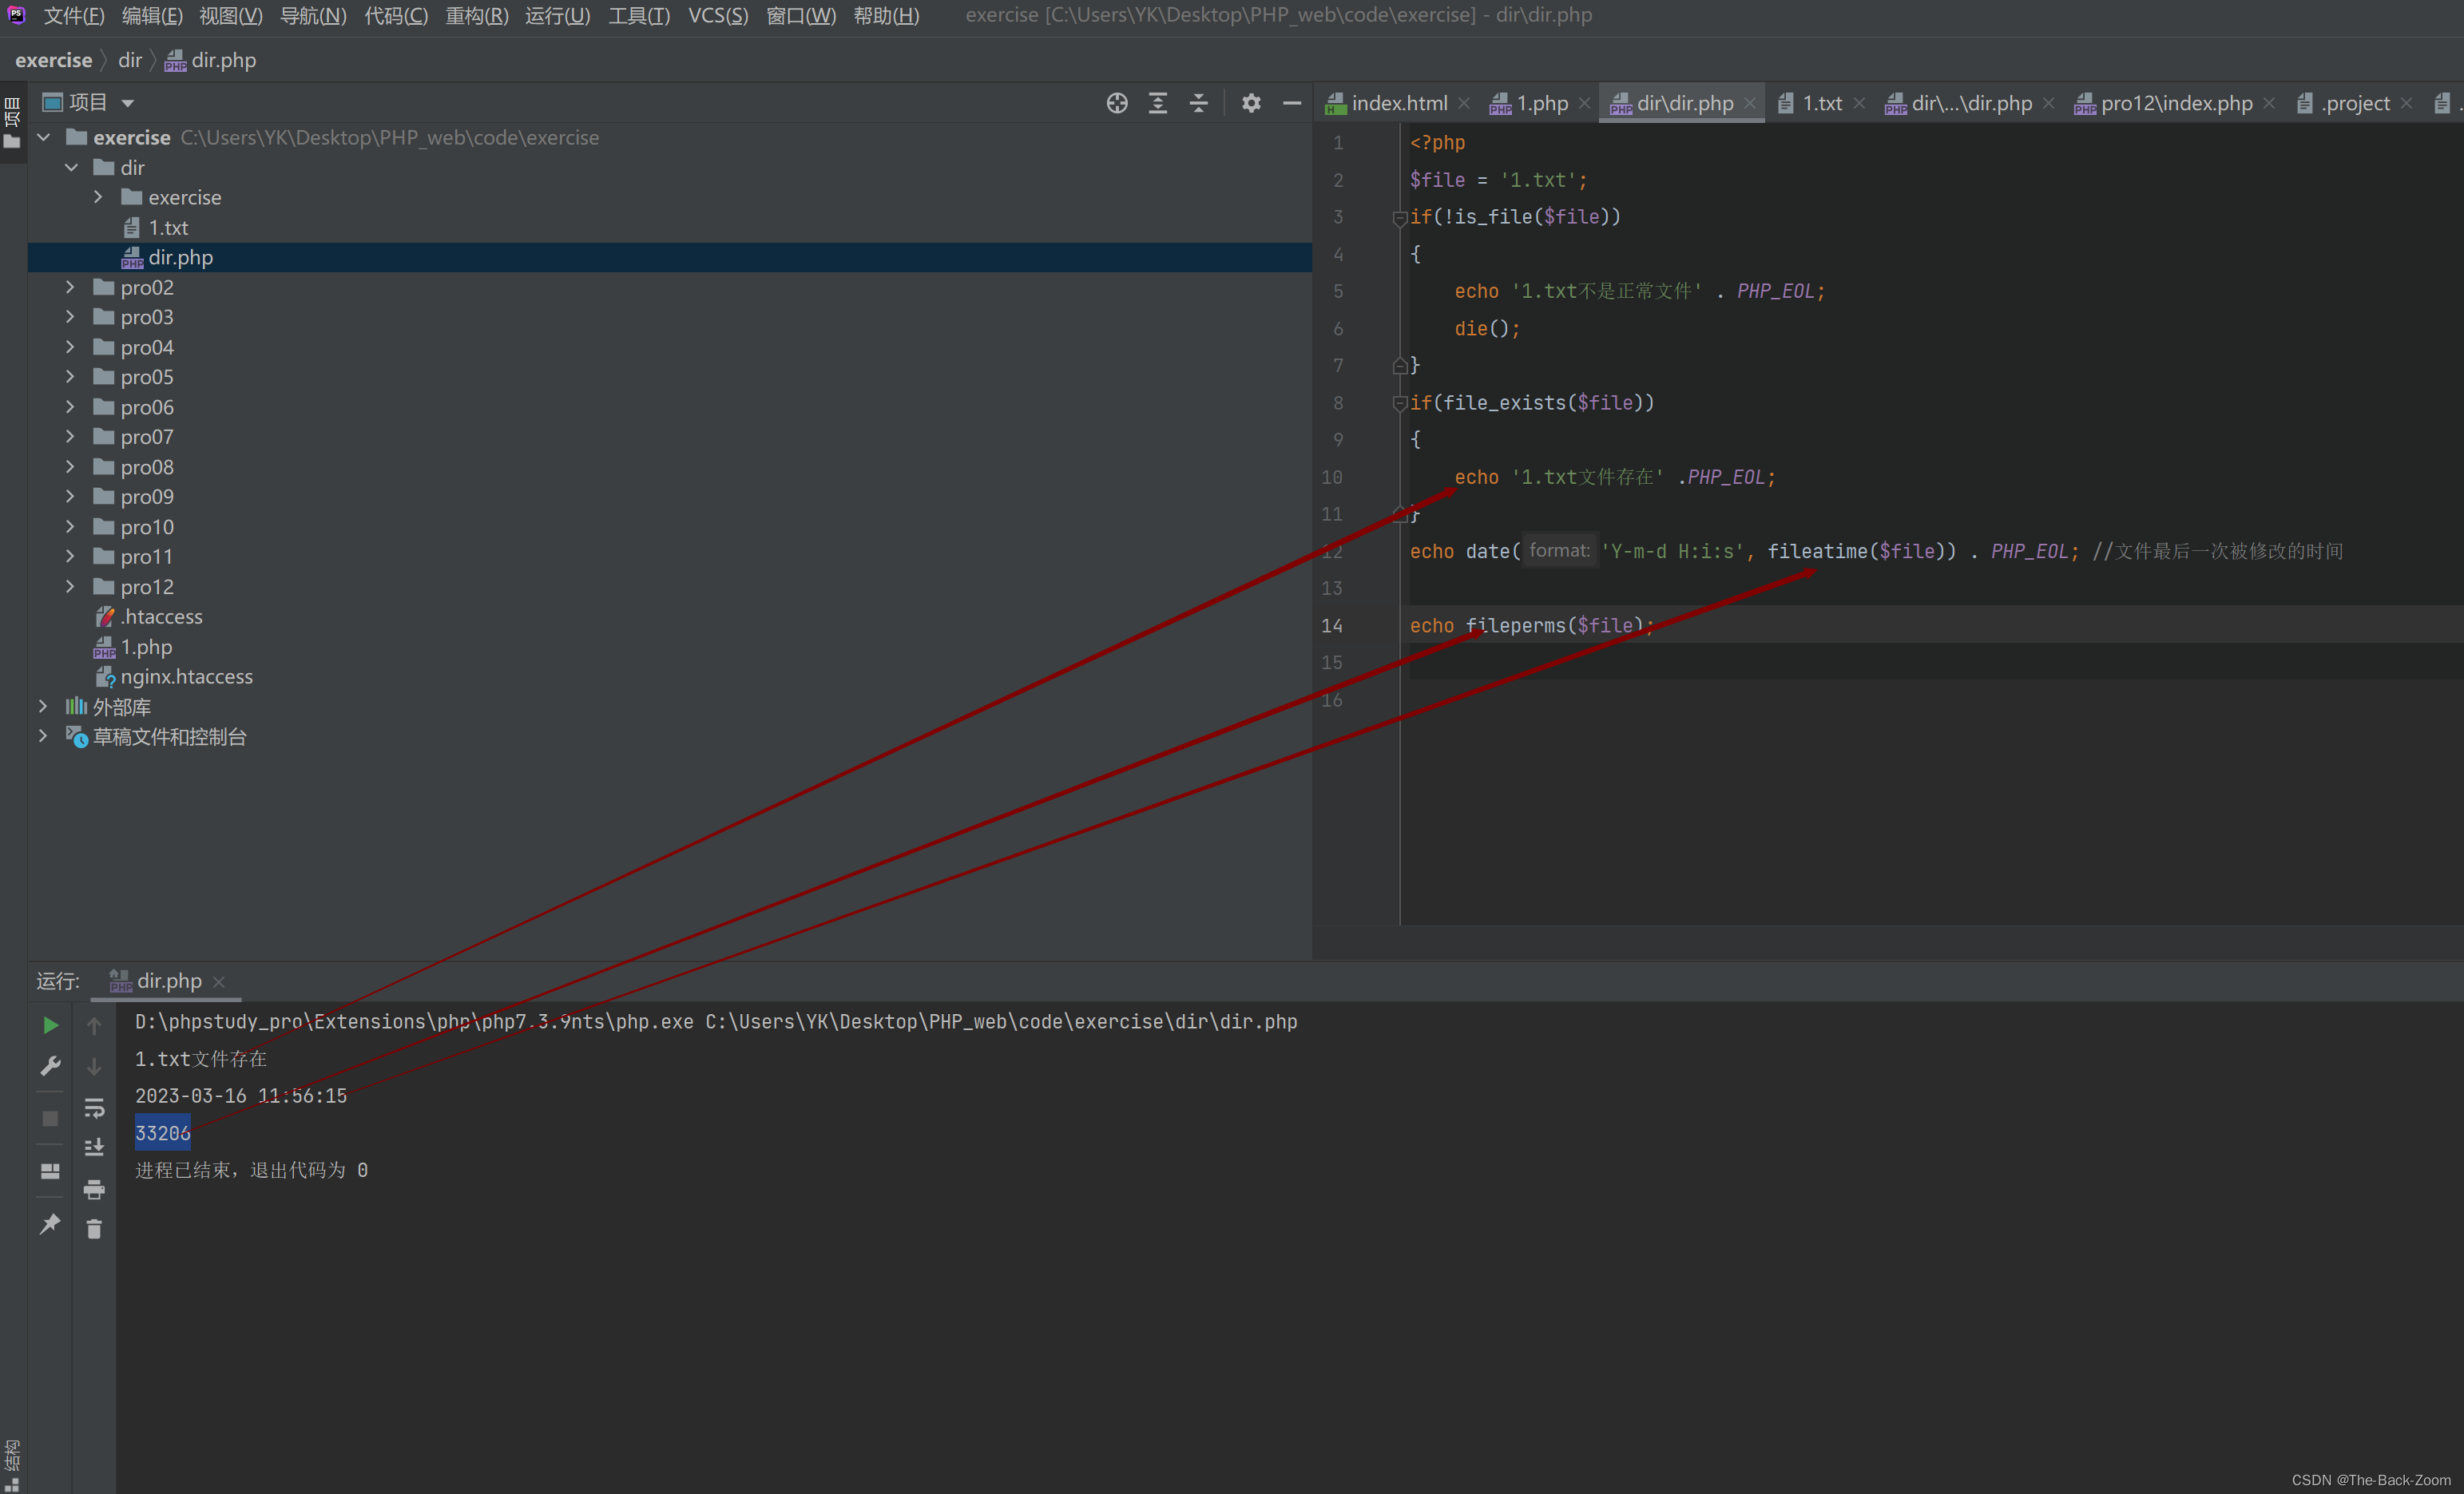Click the locate/select opened file icon
Screen dimensions: 2464x1494
point(1117,103)
